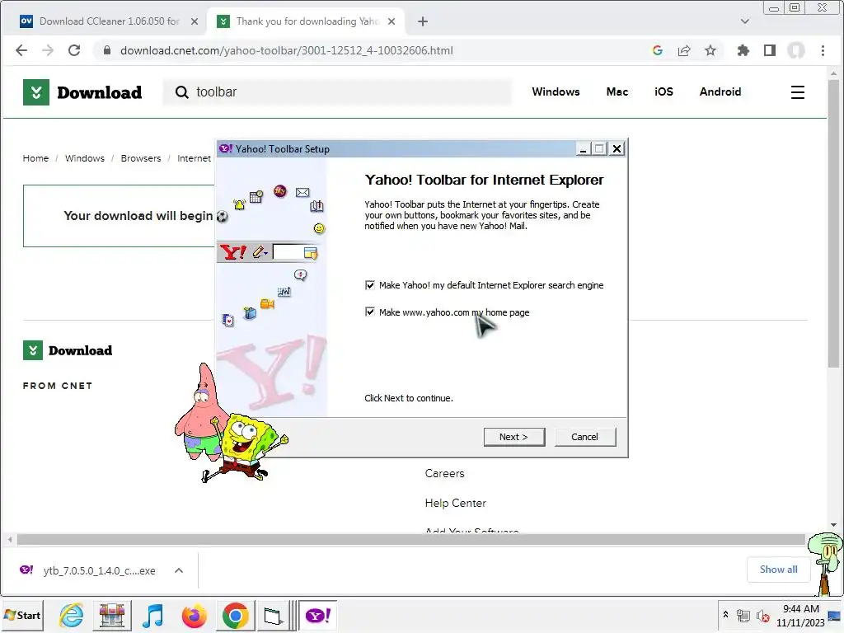
Task: Click the muted volume tray icon
Action: [x=762, y=616]
